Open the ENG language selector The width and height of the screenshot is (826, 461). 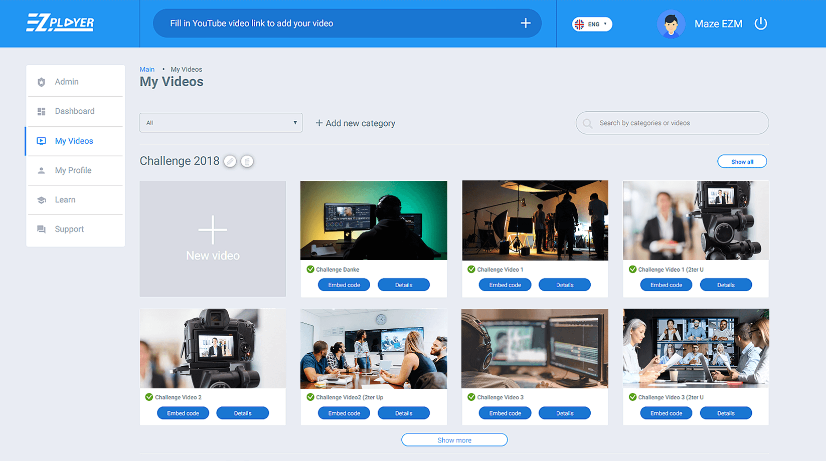click(592, 24)
